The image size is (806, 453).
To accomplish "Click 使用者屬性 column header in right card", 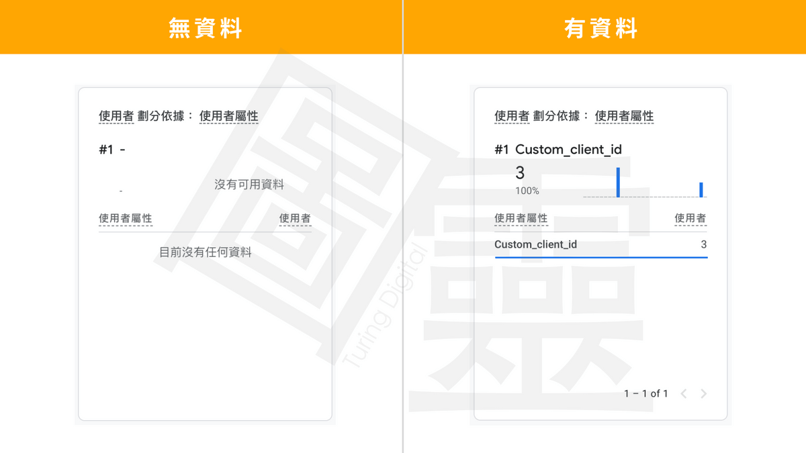I will point(521,219).
